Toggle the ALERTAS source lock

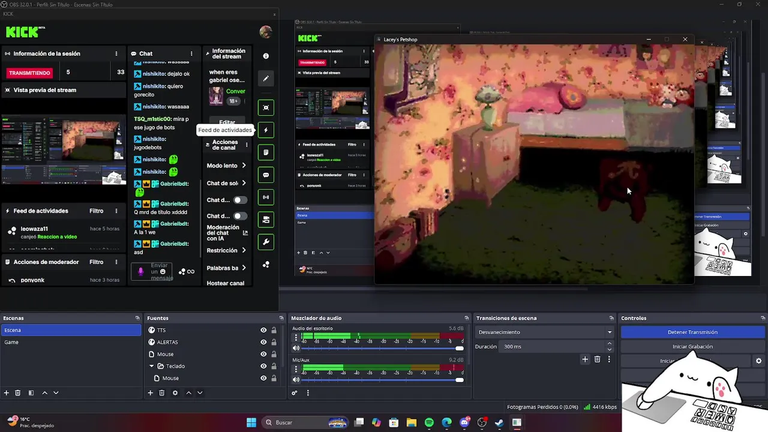tap(274, 342)
